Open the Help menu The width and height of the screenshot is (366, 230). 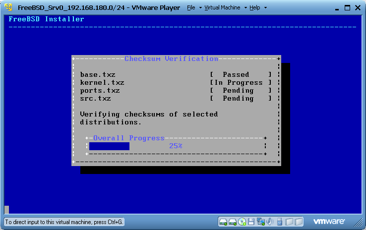254,8
